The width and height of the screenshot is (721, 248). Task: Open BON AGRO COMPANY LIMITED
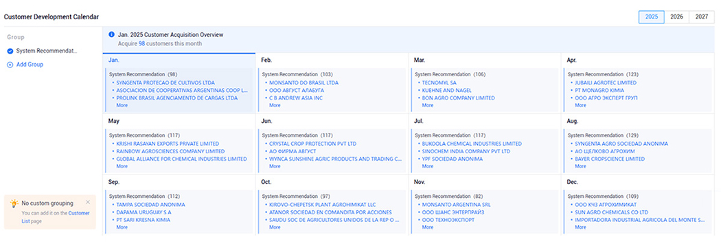[x=459, y=98]
